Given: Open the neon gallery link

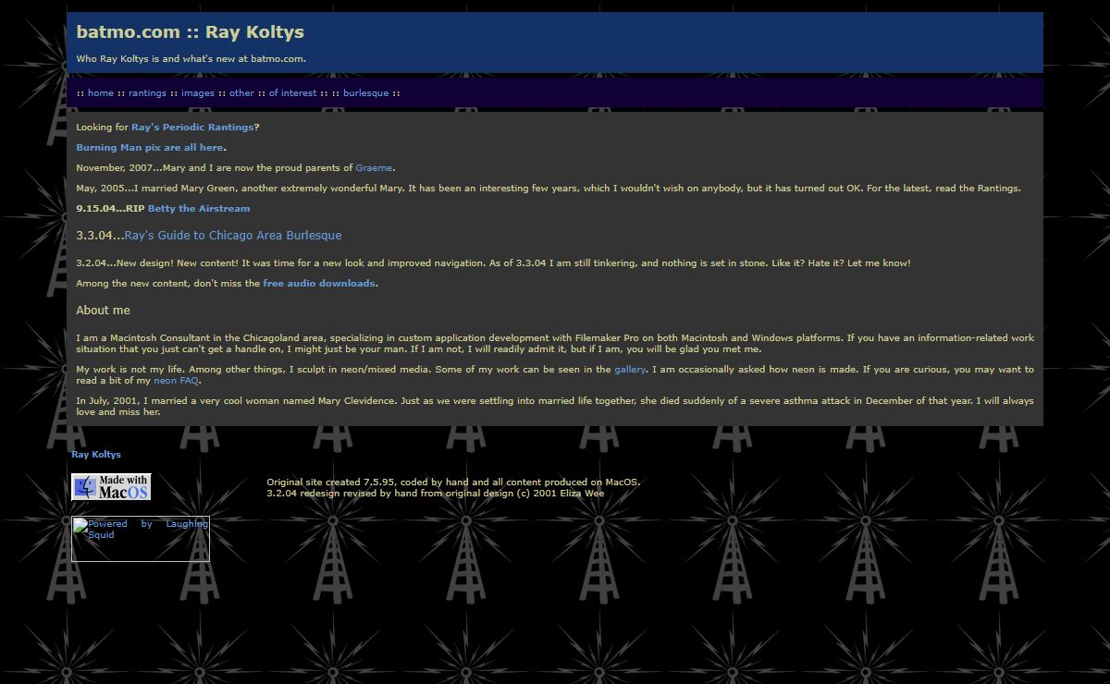Looking at the screenshot, I should 630,370.
